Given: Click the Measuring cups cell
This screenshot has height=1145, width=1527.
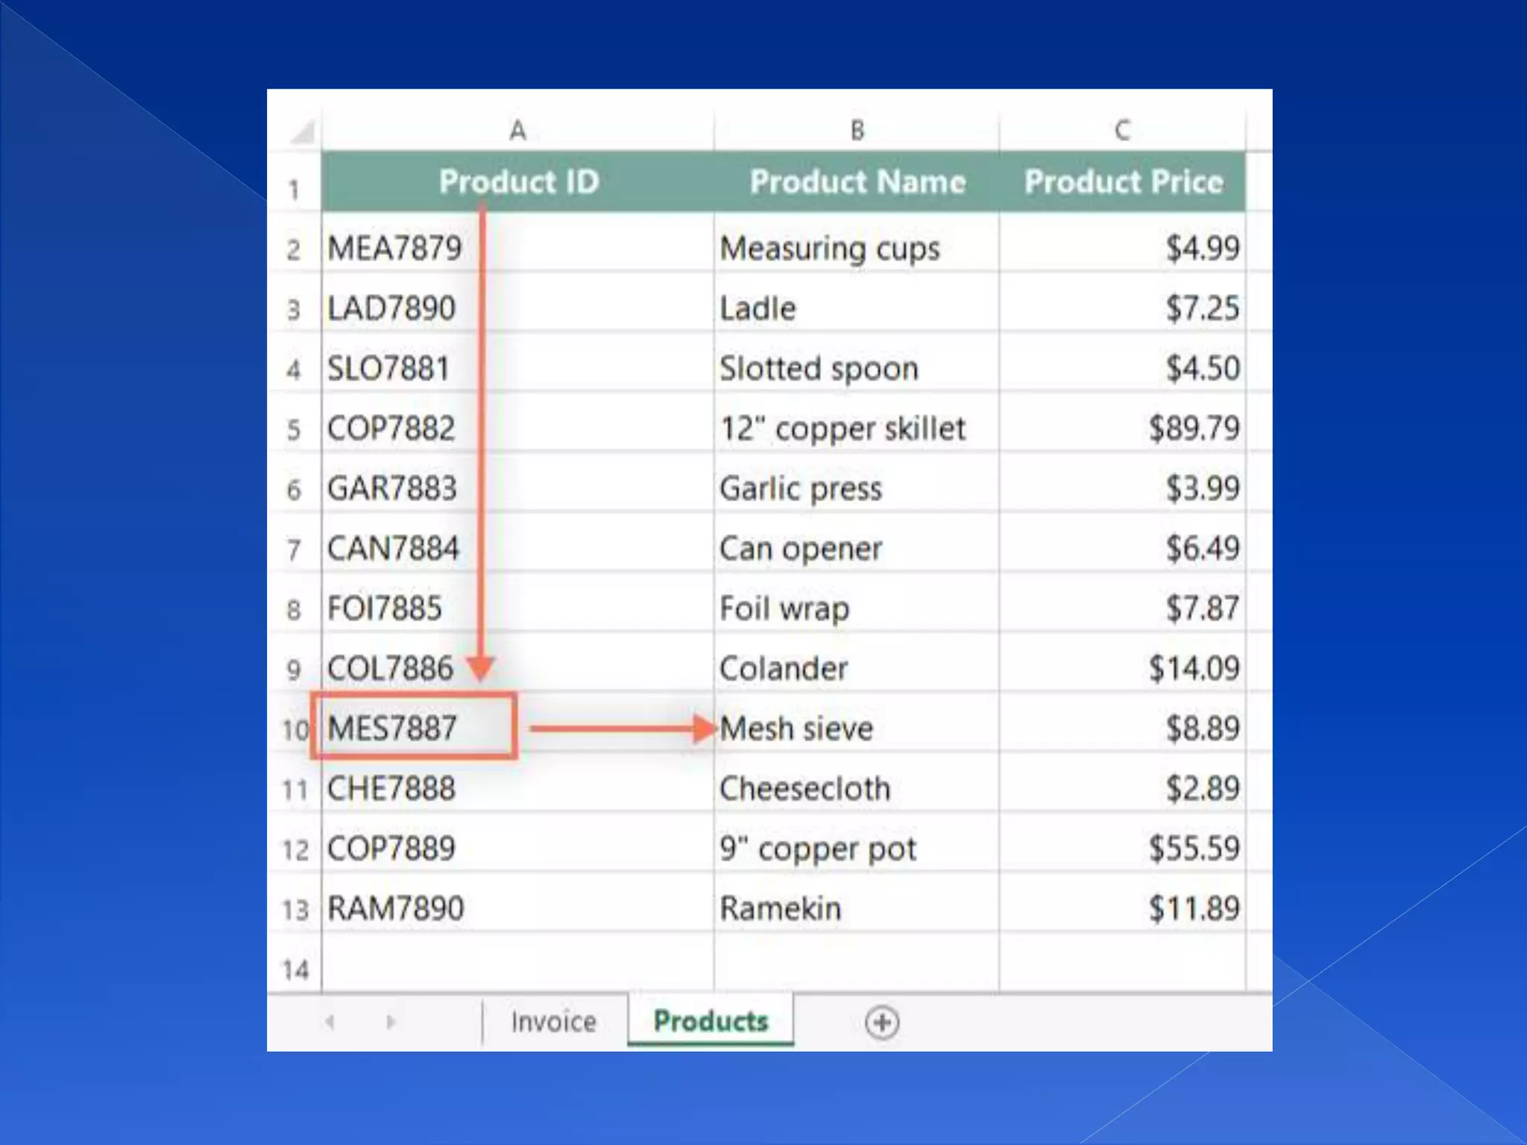Looking at the screenshot, I should (x=829, y=248).
